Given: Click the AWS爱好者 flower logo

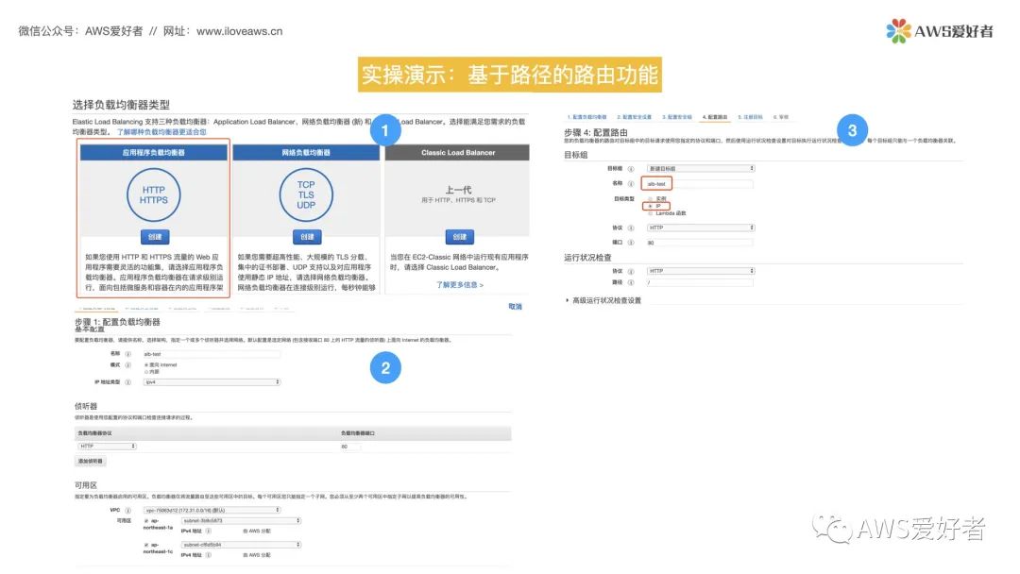Looking at the screenshot, I should [x=898, y=30].
